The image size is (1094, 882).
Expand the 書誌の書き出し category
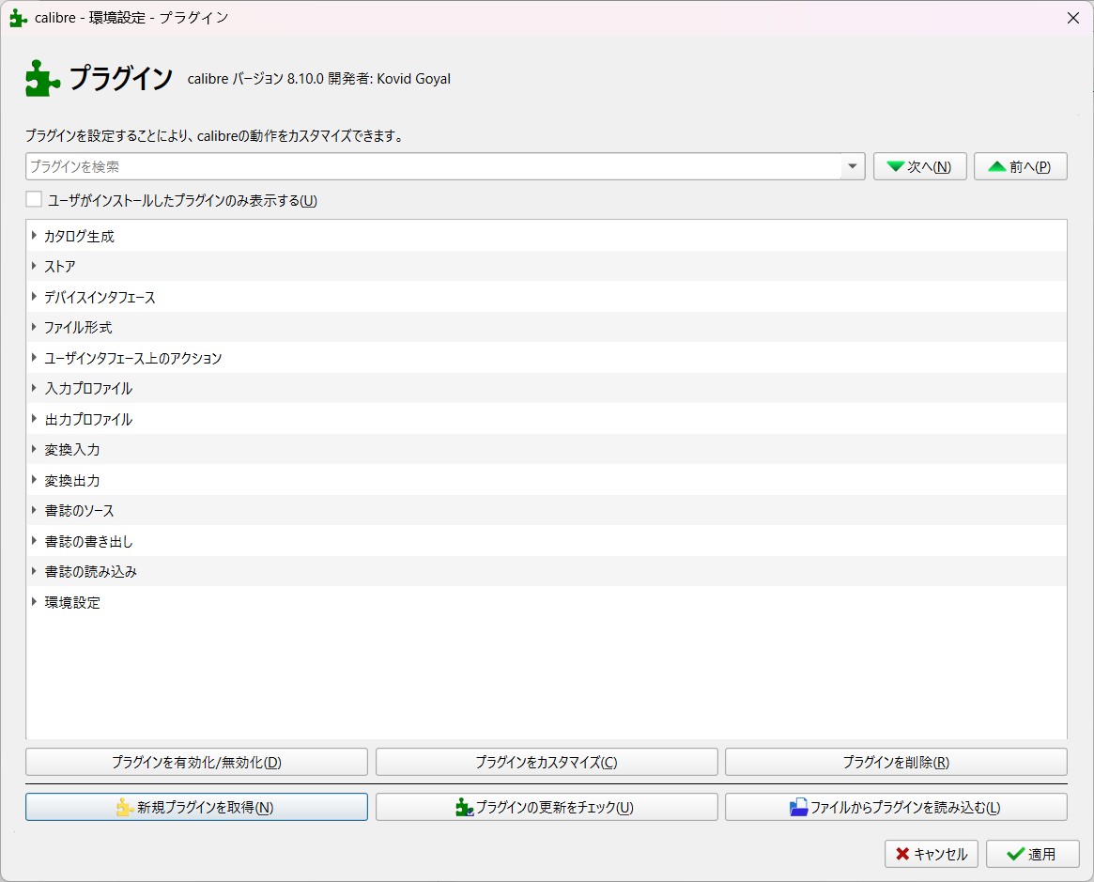click(34, 541)
